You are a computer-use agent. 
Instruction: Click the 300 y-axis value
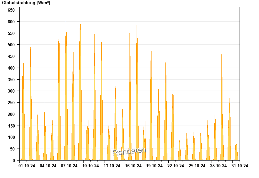pos(11,91)
